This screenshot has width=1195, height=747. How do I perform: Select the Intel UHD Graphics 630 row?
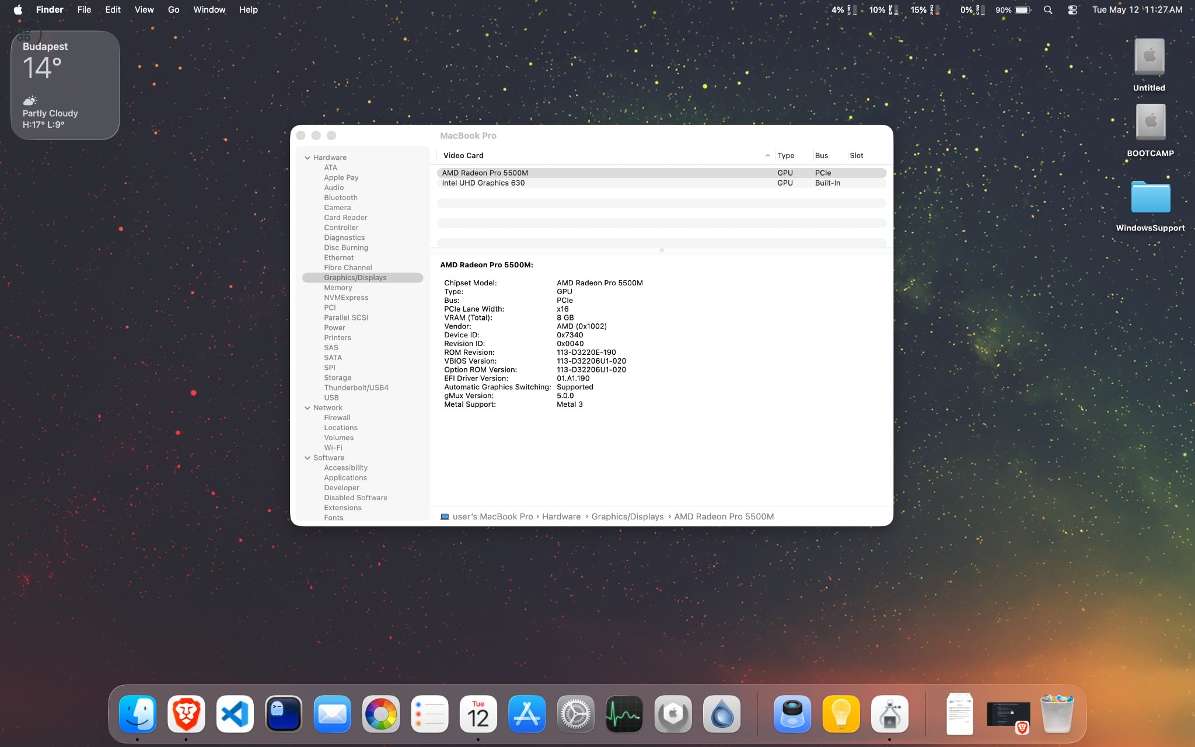pyautogui.click(x=661, y=183)
